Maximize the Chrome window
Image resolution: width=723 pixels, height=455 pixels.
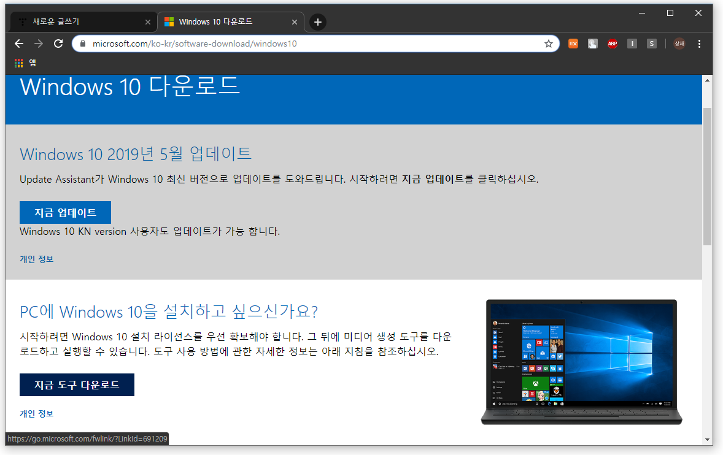(x=670, y=13)
